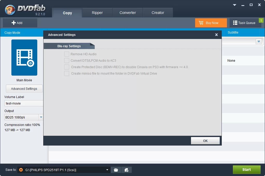Click the disc icon beside the save path
265x176 pixels.
click(x=21, y=170)
